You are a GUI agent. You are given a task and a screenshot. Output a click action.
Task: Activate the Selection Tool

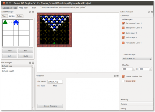(x=9, y=8)
